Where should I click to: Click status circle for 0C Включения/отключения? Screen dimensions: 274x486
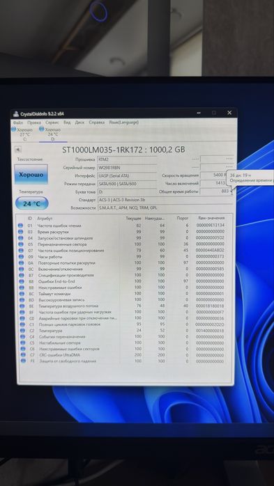(x=21, y=269)
